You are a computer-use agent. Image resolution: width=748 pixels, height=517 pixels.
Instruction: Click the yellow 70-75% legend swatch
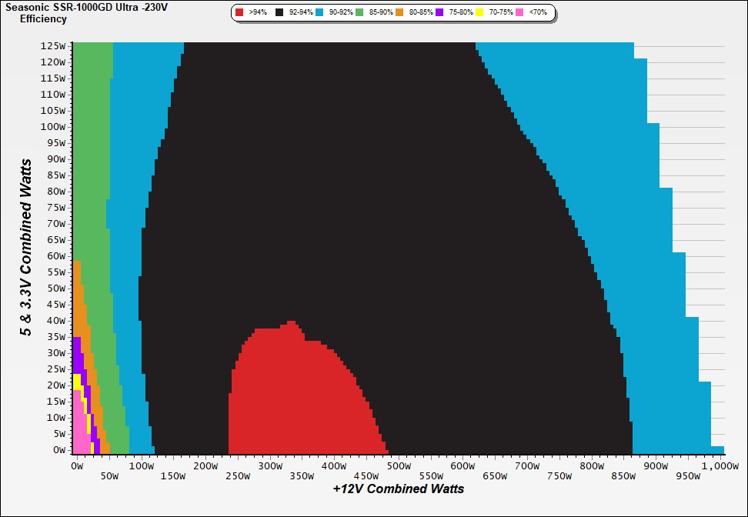[x=480, y=13]
